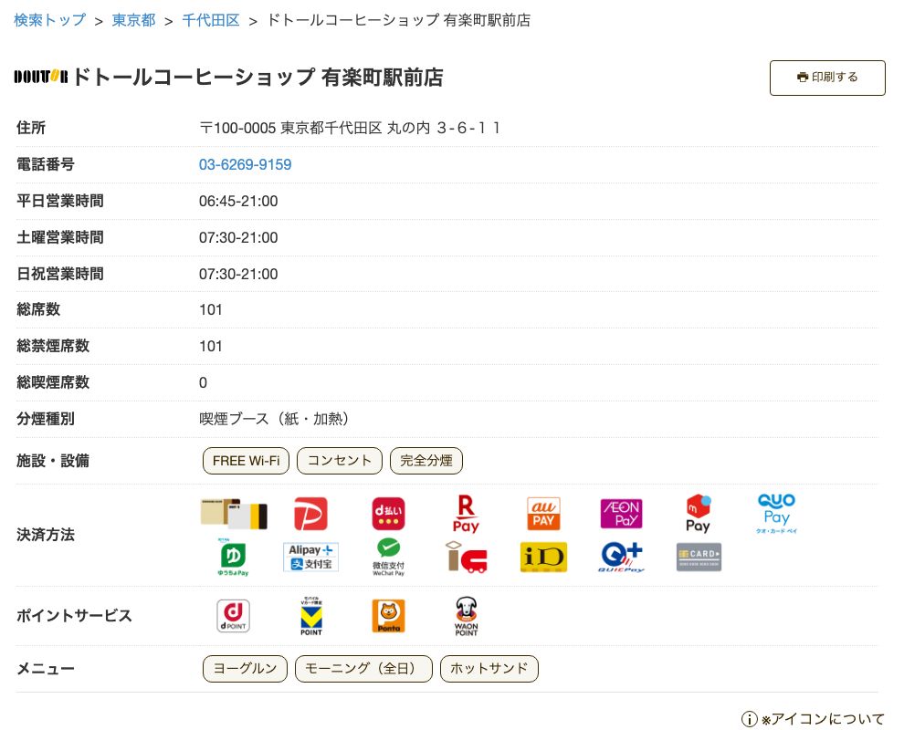Click the address 〒100-0005 東京都千代田区
904x730 pixels.
pyautogui.click(x=290, y=128)
